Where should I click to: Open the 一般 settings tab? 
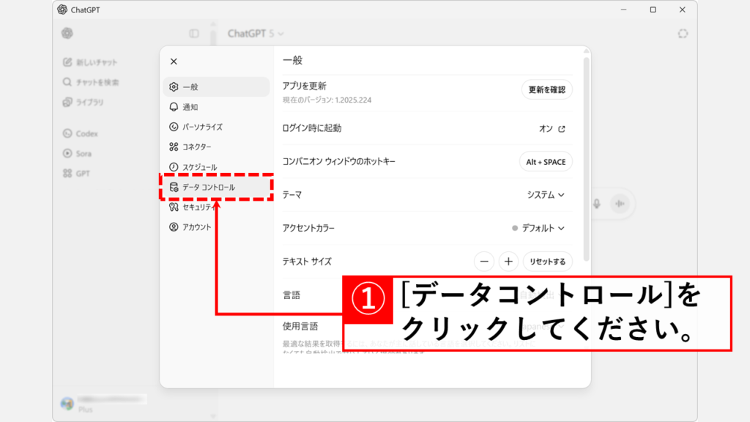216,87
